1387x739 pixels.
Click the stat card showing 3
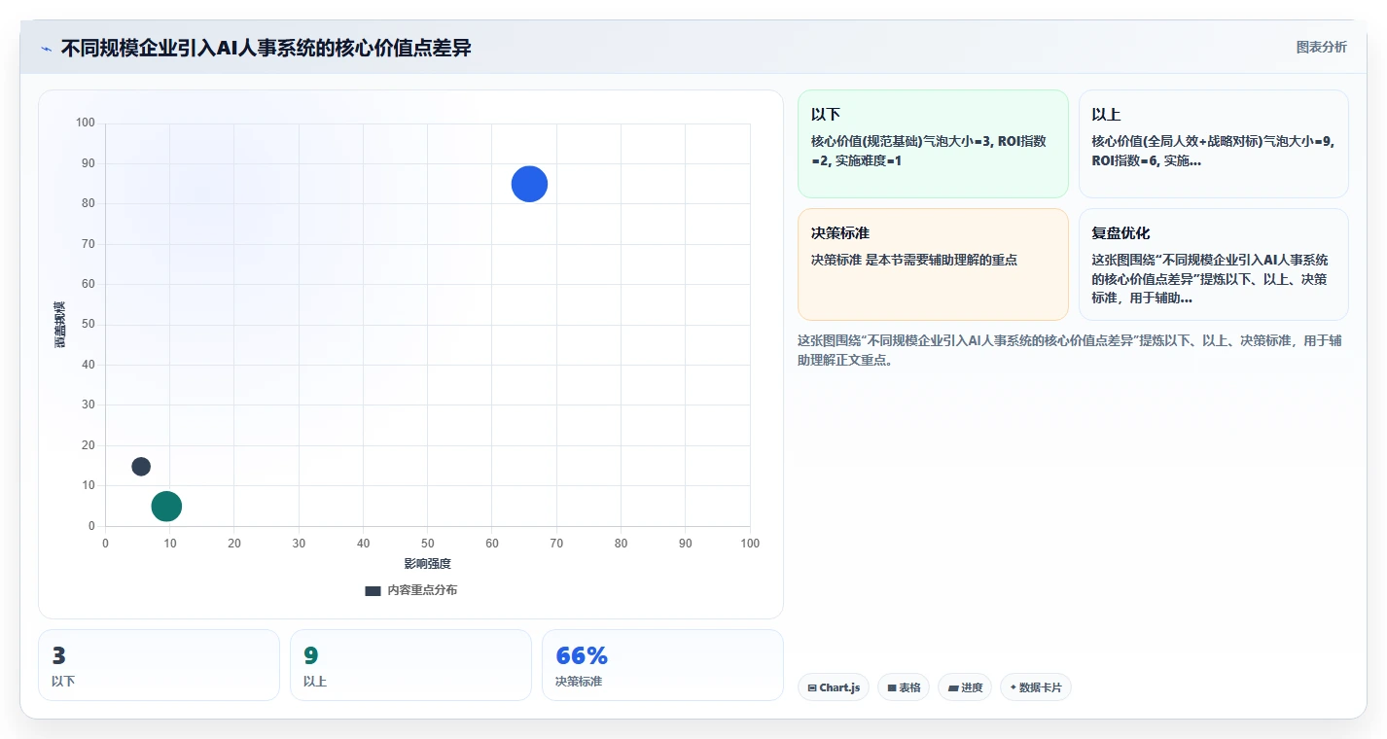click(159, 665)
